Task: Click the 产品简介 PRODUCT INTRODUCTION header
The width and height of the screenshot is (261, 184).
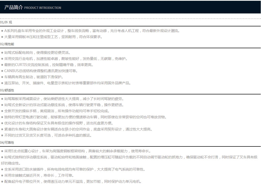Action: [x=33, y=7]
